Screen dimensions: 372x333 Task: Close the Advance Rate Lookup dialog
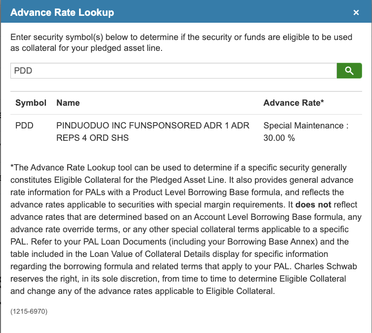pos(356,13)
